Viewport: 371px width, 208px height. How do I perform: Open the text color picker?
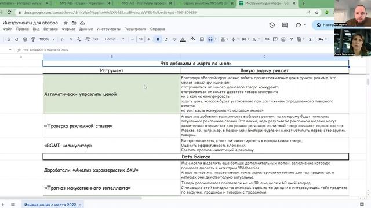pos(183,39)
